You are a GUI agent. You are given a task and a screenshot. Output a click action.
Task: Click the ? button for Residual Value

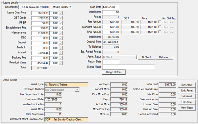point(61,63)
